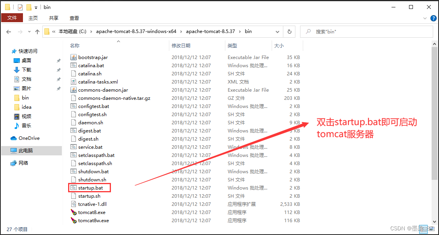This screenshot has height=235, width=439.
Task: Click the service.bat file icon
Action: [x=73, y=147]
